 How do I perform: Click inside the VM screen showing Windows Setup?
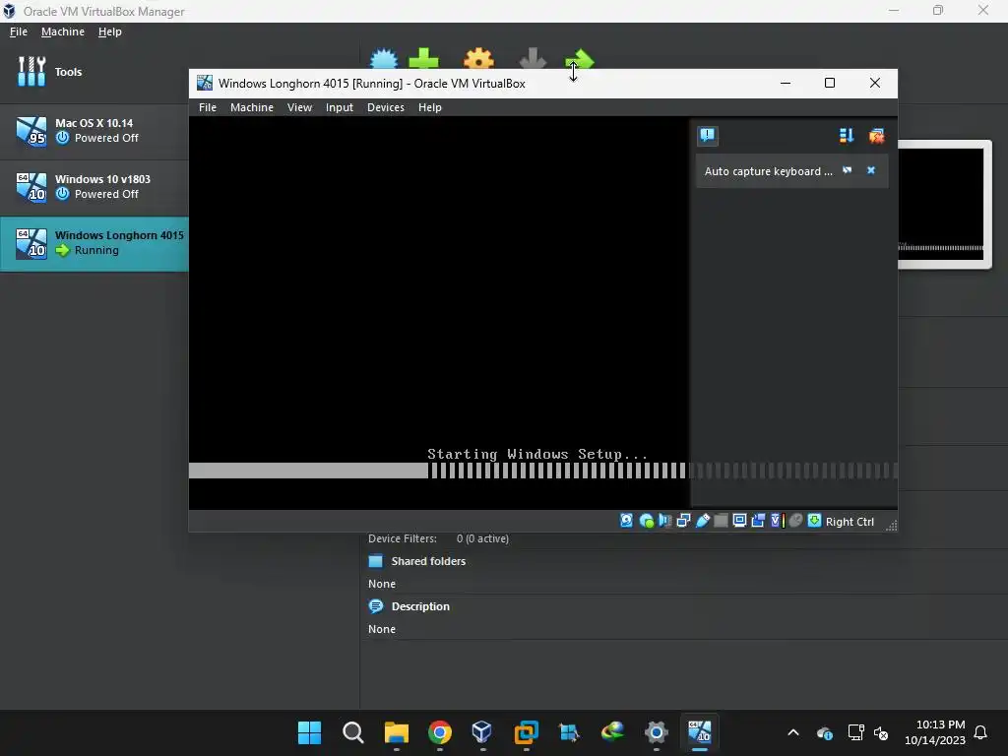pos(439,312)
